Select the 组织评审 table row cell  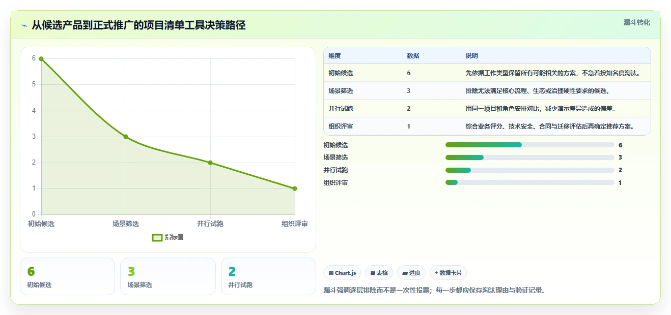pyautogui.click(x=341, y=127)
